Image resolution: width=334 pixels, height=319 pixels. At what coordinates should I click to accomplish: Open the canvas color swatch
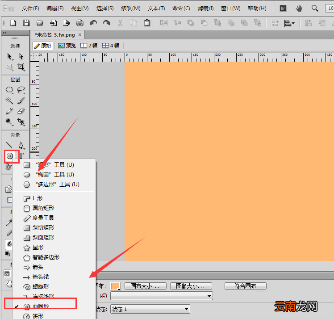coord(116,286)
